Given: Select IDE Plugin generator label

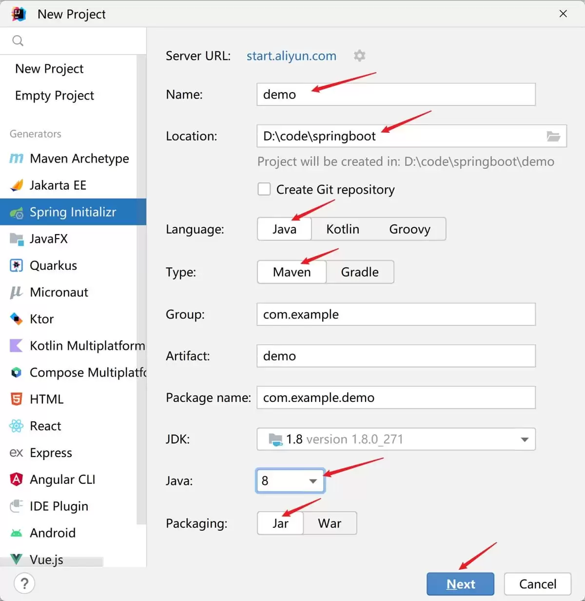Looking at the screenshot, I should [x=59, y=506].
